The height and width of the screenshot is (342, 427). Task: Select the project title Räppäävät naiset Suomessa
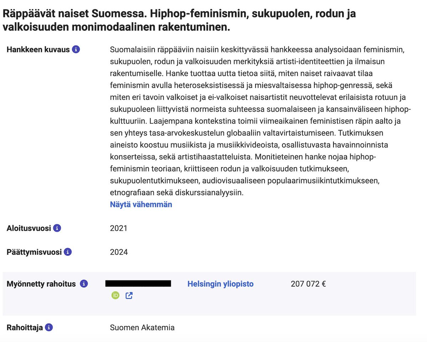[x=179, y=20]
